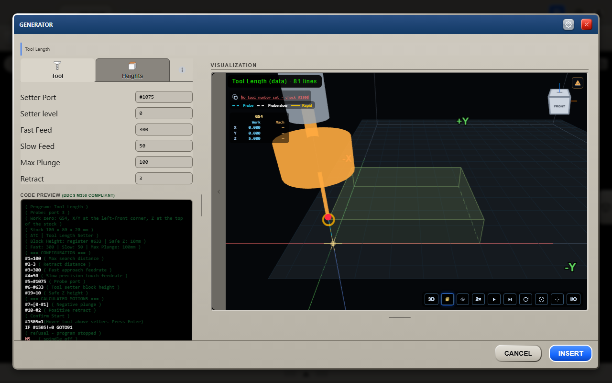Toggle the I/O panel button

573,299
